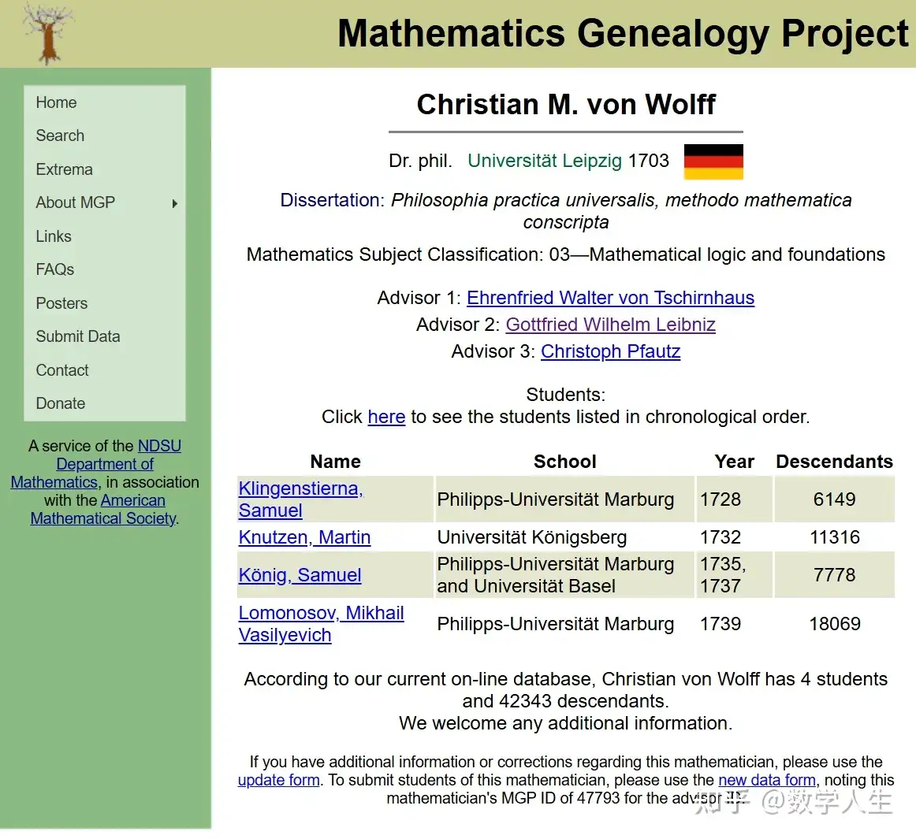Click the German flag icon

(x=713, y=161)
